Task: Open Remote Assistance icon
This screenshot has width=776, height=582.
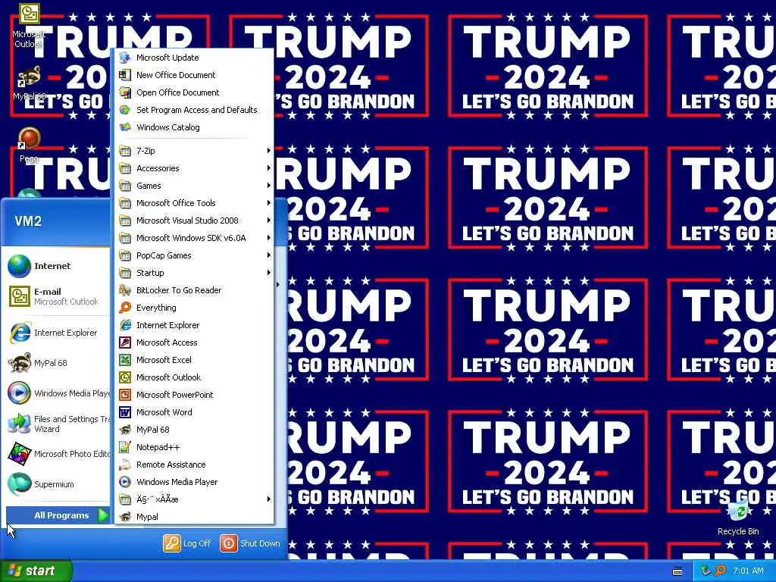Action: point(125,465)
